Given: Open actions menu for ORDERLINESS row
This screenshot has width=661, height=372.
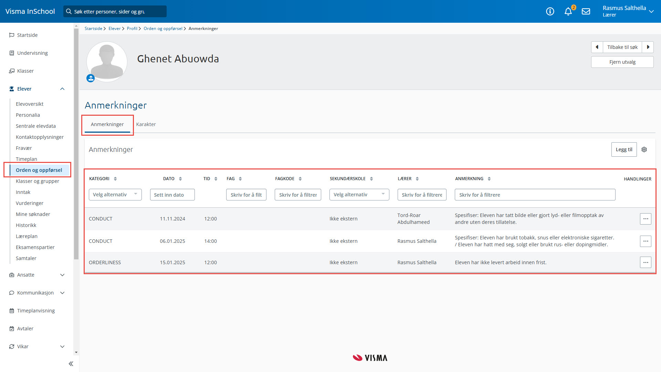Looking at the screenshot, I should tap(646, 262).
